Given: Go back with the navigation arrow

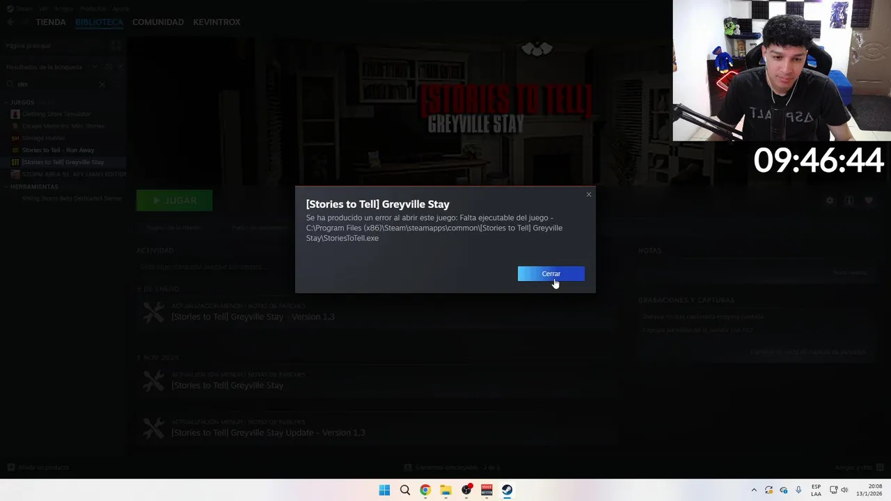Looking at the screenshot, I should (x=10, y=22).
